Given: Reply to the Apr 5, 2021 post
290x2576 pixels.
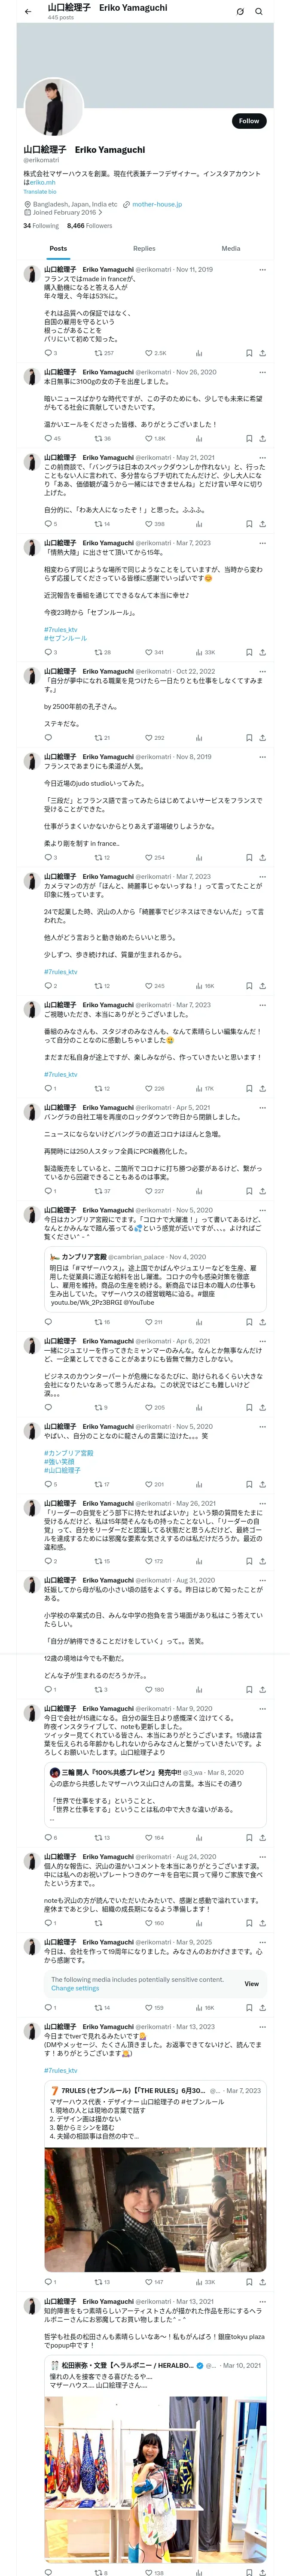Looking at the screenshot, I should pyautogui.click(x=47, y=1191).
